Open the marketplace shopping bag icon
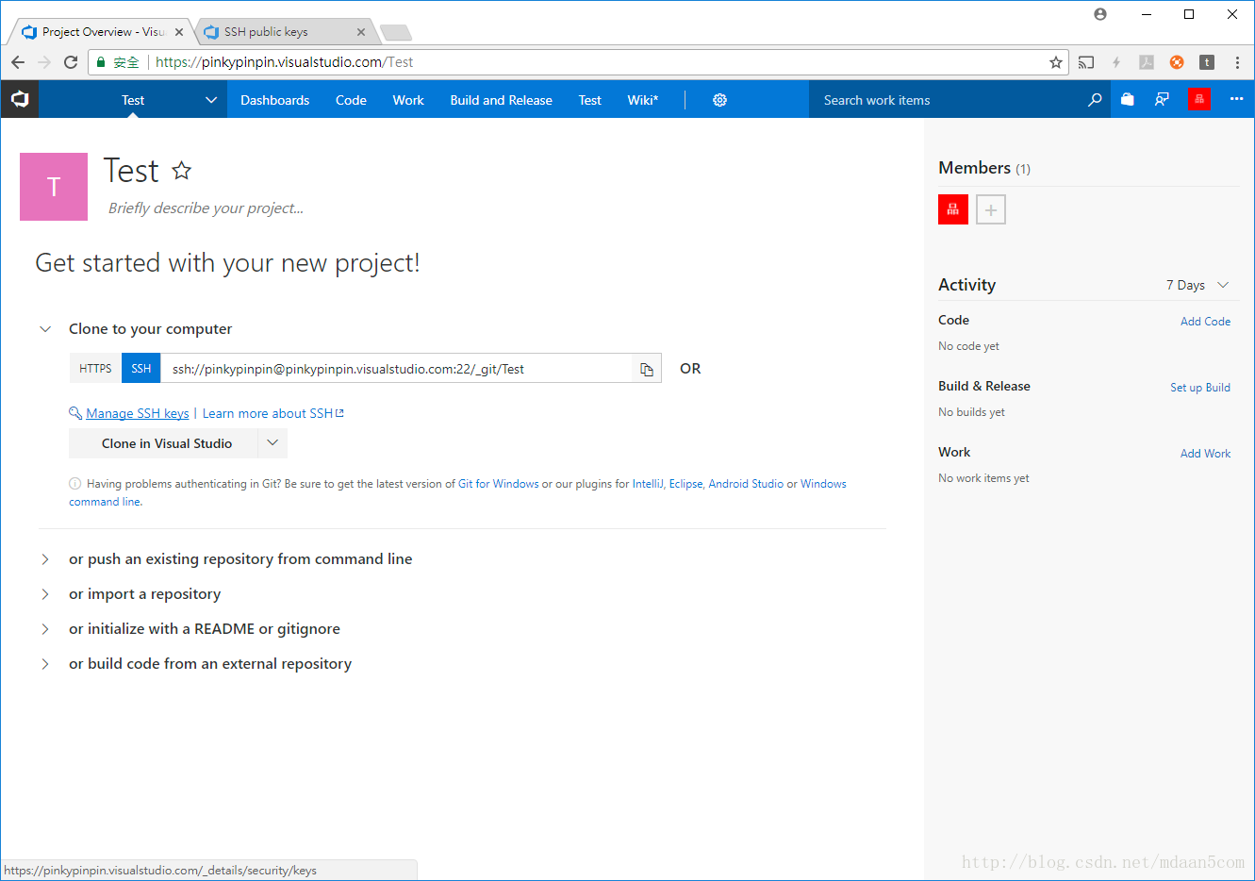 coord(1127,99)
